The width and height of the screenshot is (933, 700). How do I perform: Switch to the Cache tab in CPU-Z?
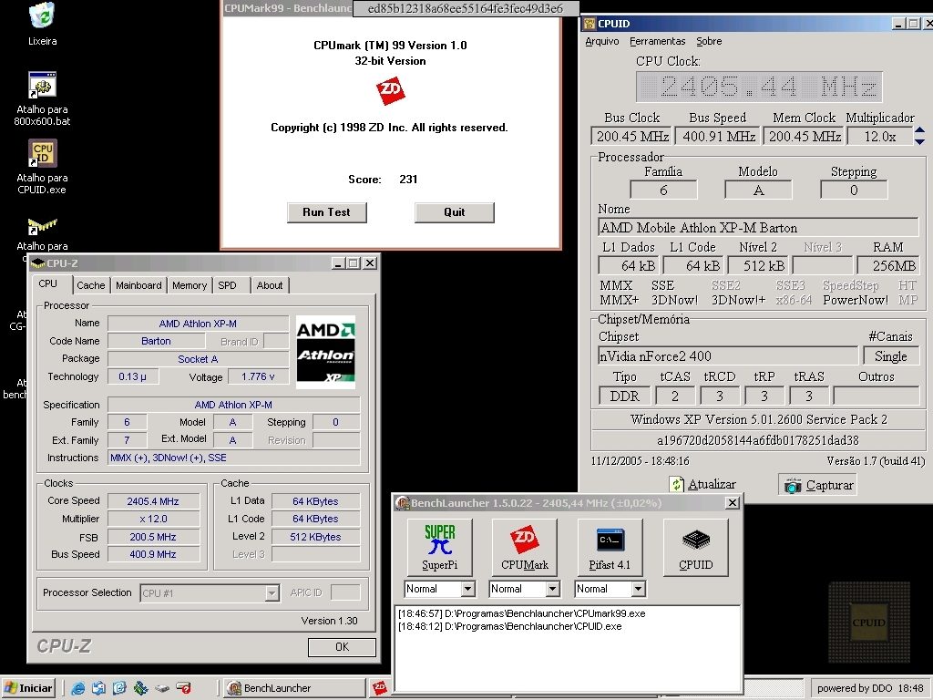click(x=90, y=285)
